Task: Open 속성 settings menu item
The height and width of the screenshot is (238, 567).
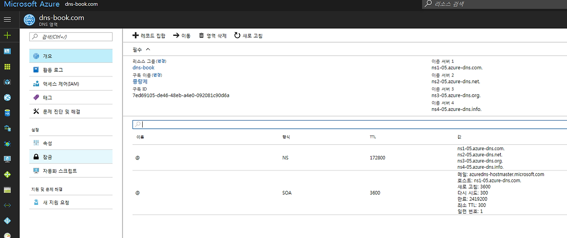Action: click(71, 143)
